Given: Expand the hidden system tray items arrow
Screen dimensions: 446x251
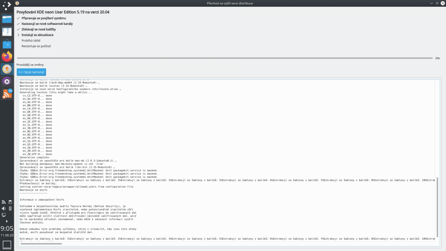Looking at the screenshot, I should click(7, 221).
